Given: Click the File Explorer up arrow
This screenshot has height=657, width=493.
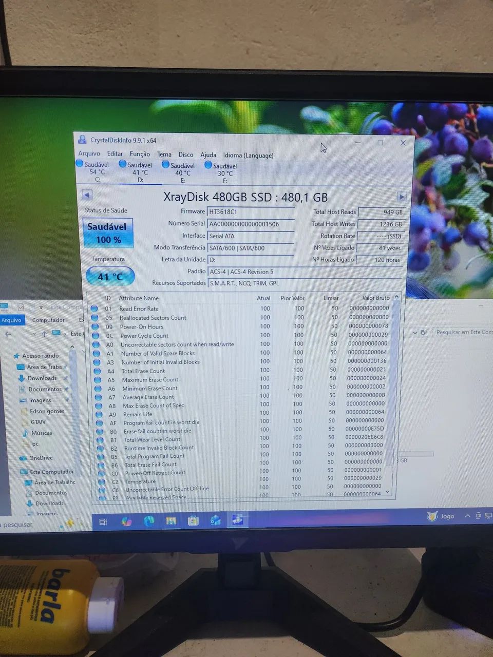Looking at the screenshot, I should [44, 334].
